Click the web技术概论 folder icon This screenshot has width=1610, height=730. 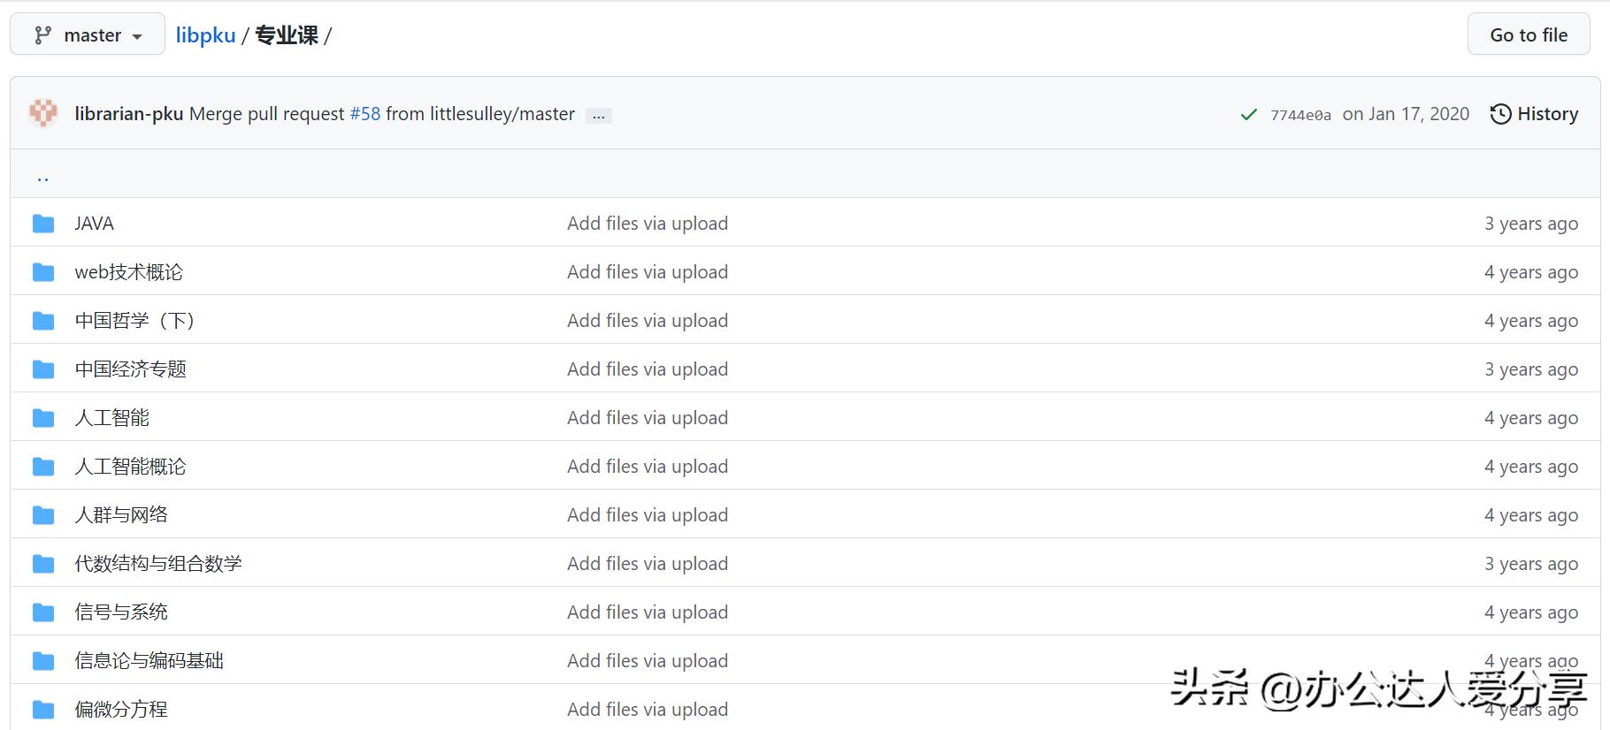coord(43,272)
